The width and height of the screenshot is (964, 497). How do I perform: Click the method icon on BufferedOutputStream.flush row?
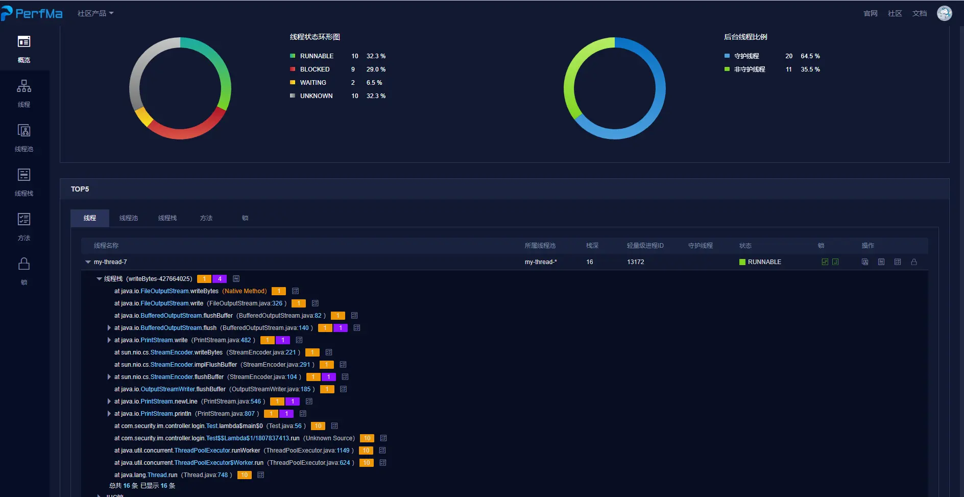pos(357,328)
